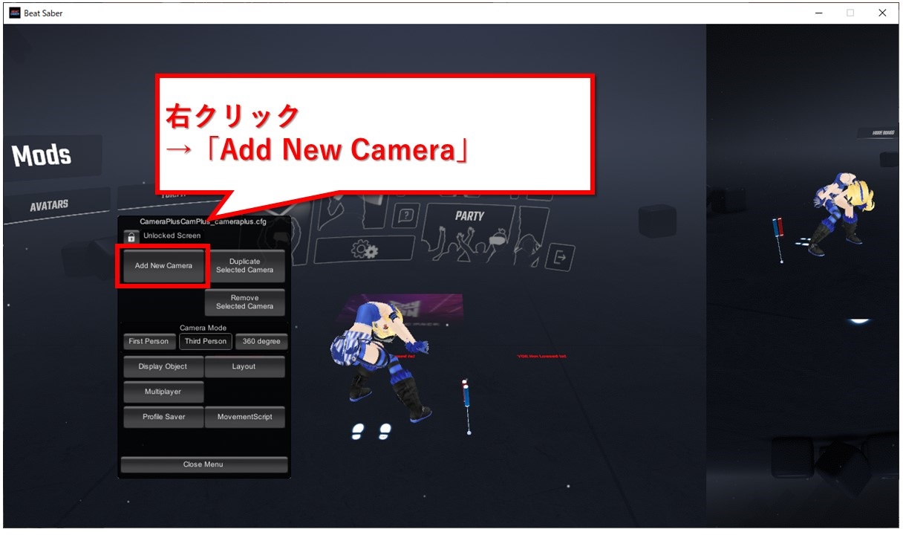Image resolution: width=903 pixels, height=535 pixels.
Task: Select First Person camera mode
Action: (149, 341)
